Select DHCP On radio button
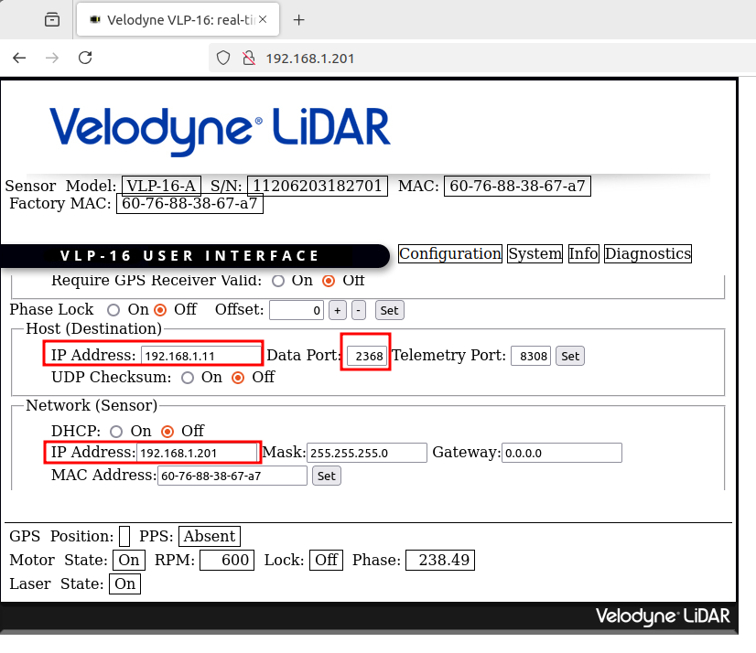 coord(116,431)
